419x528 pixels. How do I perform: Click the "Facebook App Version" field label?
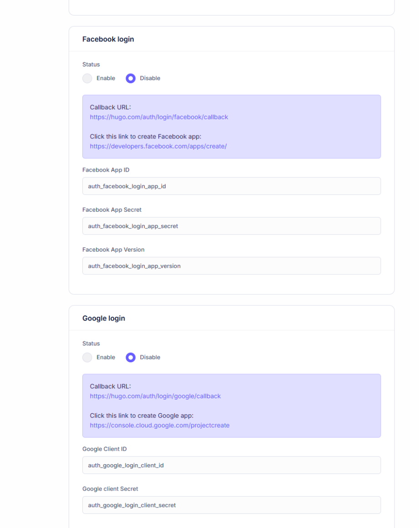[113, 250]
